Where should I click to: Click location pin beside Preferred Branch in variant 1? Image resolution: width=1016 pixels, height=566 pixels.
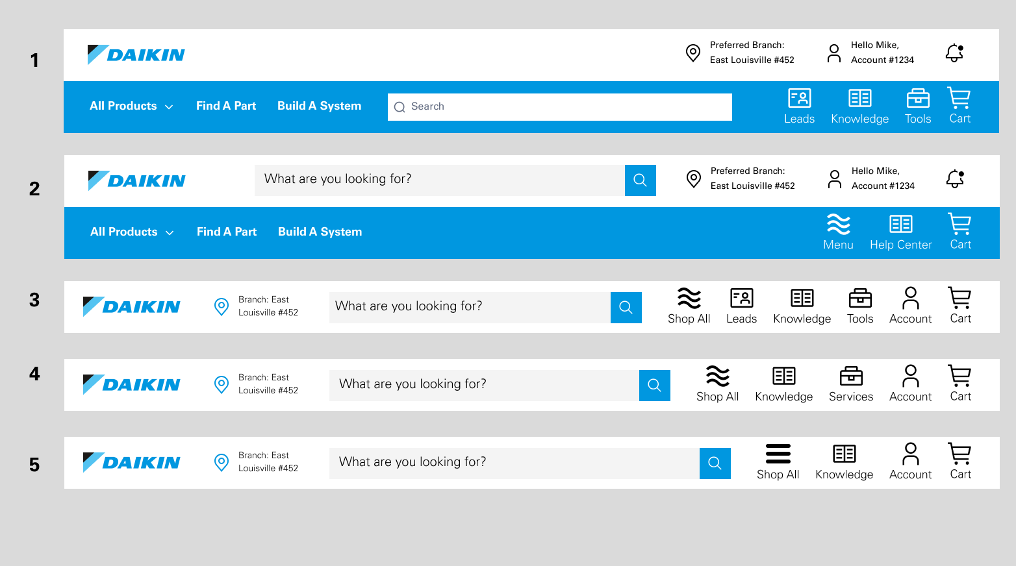click(693, 53)
